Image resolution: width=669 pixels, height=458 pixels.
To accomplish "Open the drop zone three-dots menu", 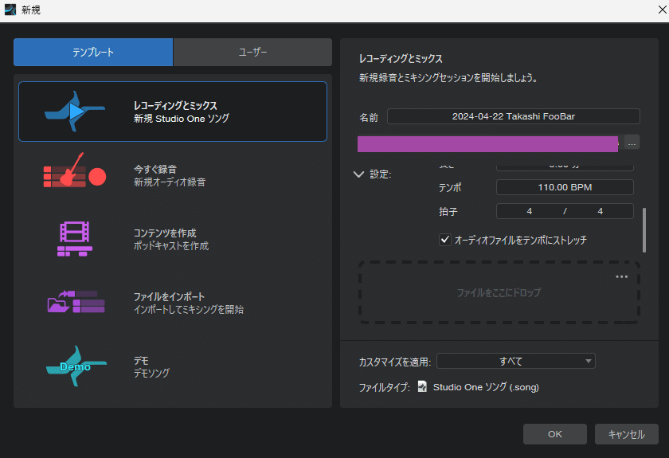I will coord(622,277).
